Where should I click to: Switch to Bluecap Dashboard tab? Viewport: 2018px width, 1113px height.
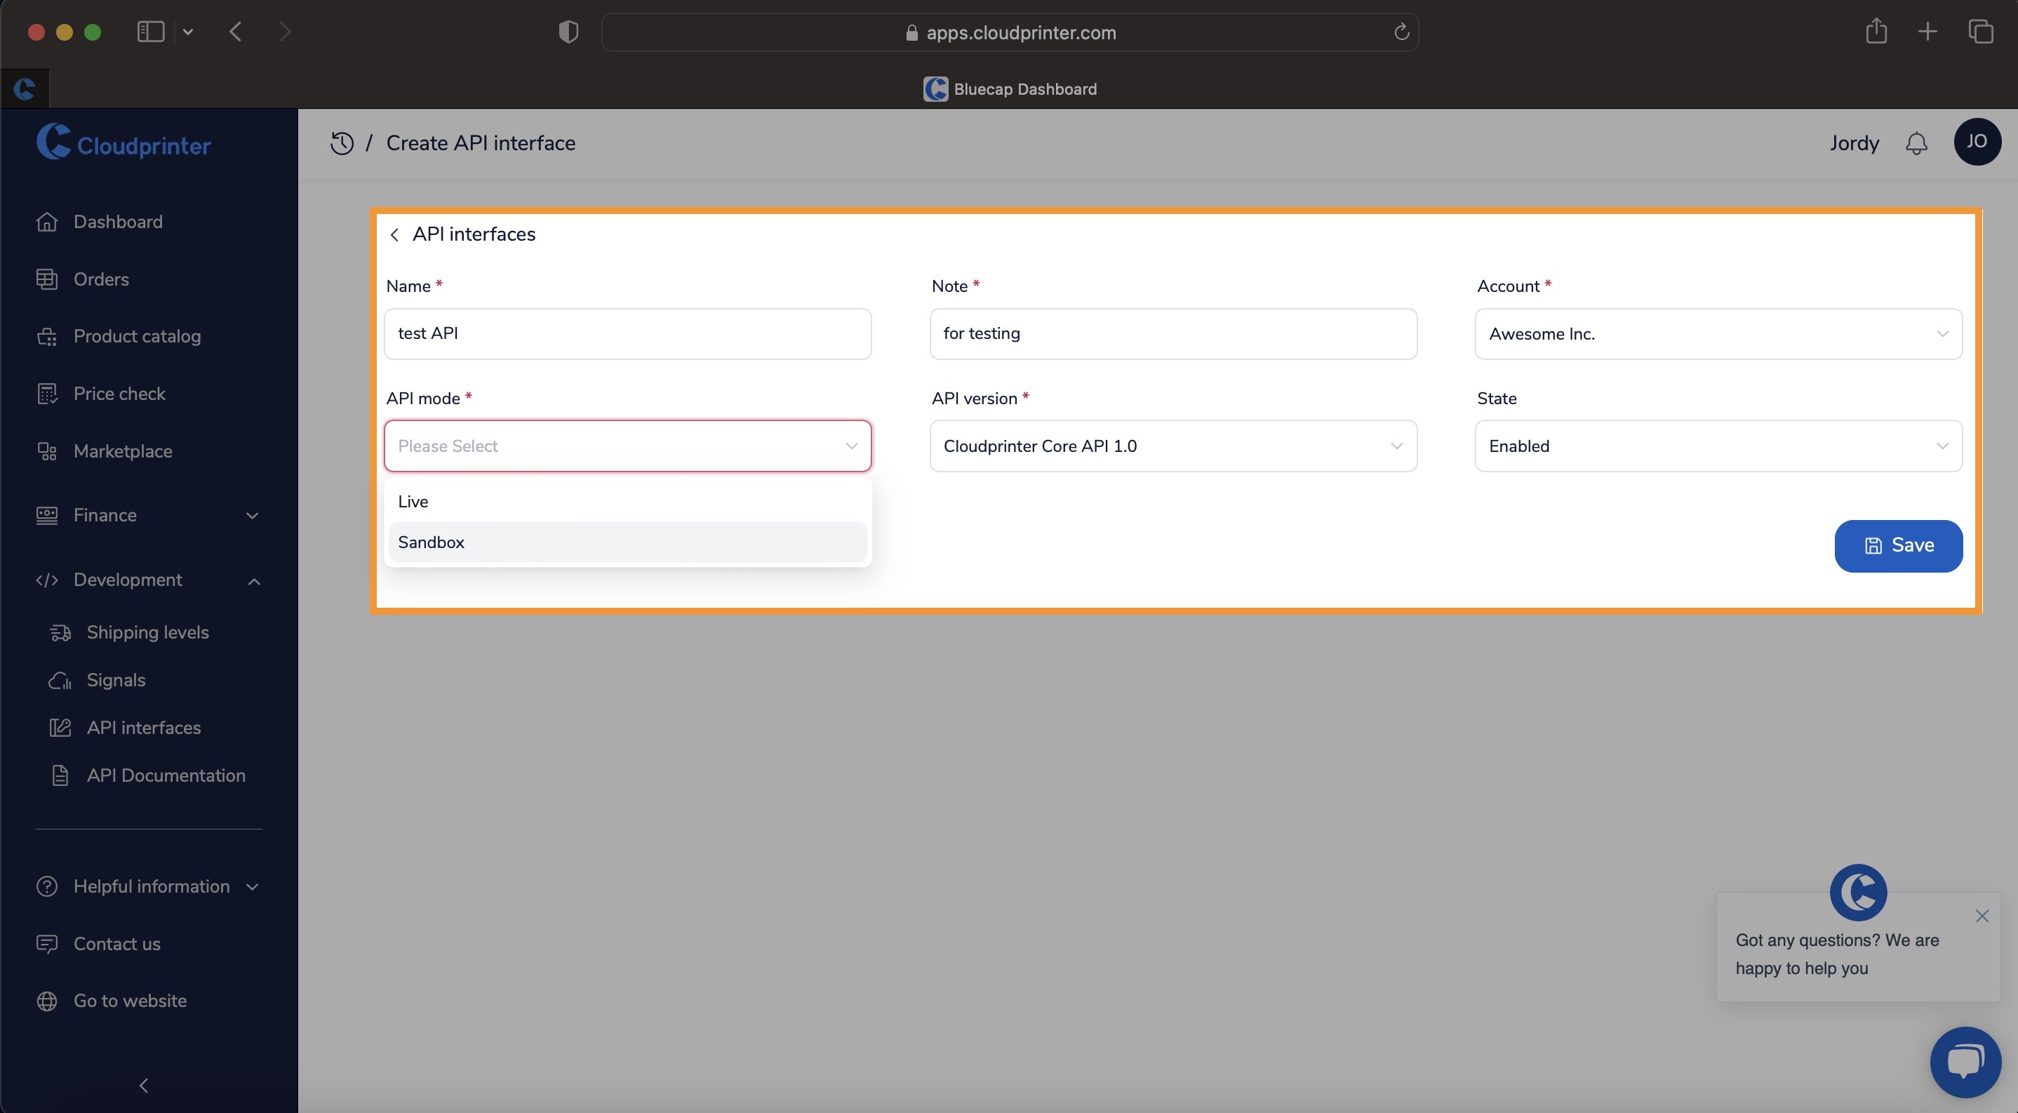click(1010, 88)
